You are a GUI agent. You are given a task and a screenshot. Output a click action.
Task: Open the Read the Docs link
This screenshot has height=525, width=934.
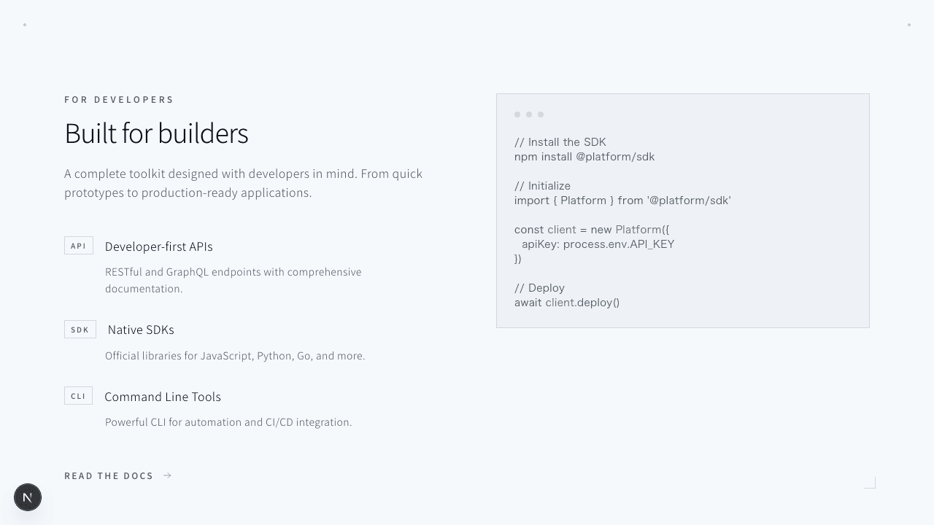pyautogui.click(x=109, y=475)
